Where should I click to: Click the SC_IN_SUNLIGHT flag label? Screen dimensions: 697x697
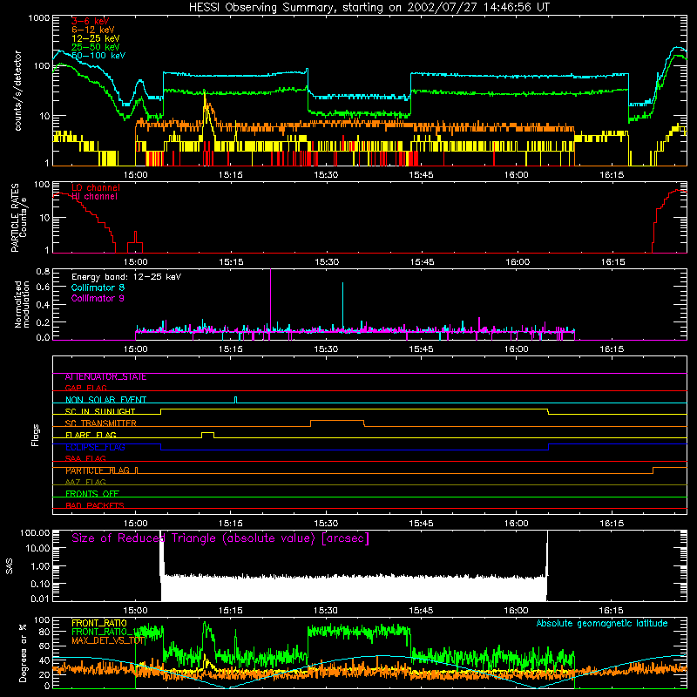100,411
